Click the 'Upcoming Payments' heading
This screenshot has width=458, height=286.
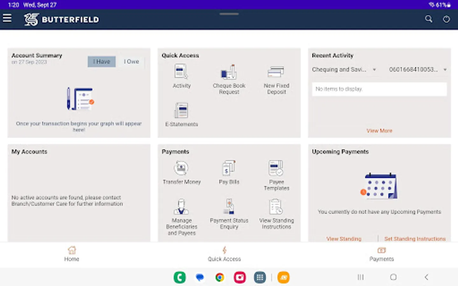[x=340, y=152]
